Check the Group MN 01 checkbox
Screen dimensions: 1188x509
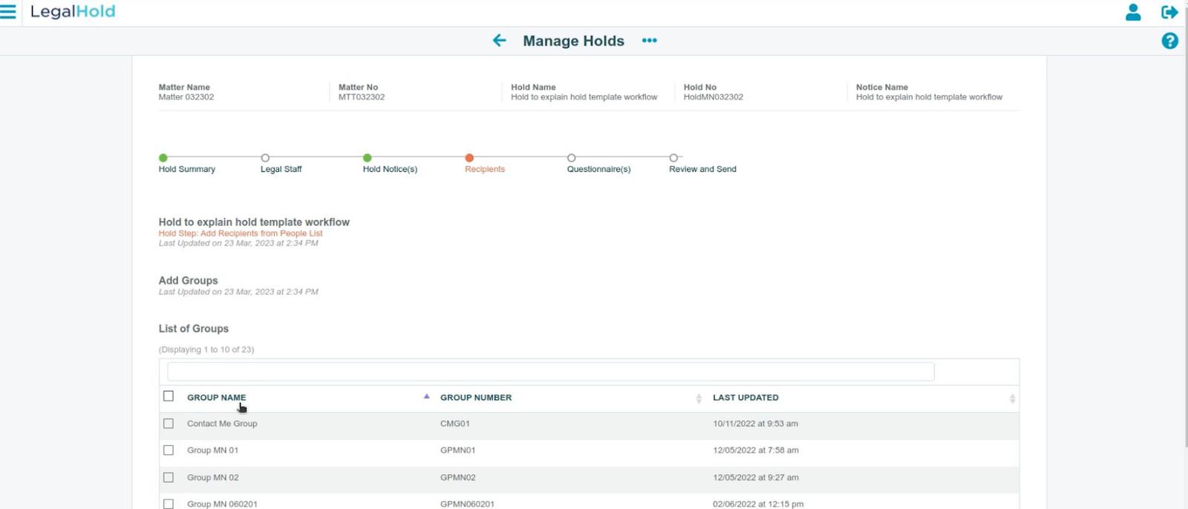pos(169,450)
